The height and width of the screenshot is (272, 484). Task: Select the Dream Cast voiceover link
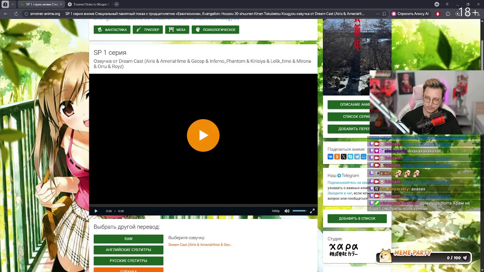pyautogui.click(x=200, y=245)
